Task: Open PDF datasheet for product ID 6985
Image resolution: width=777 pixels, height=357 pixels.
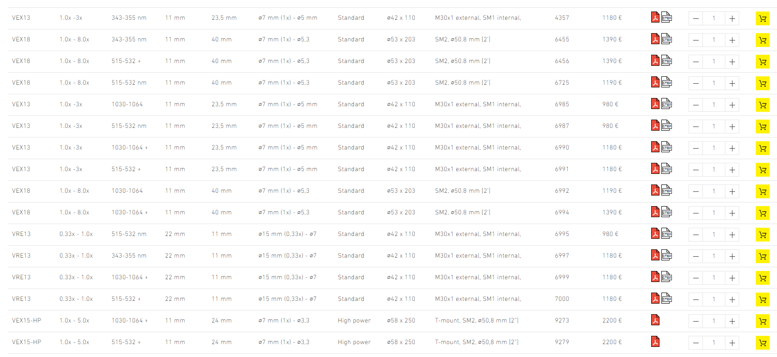Action: 655,104
